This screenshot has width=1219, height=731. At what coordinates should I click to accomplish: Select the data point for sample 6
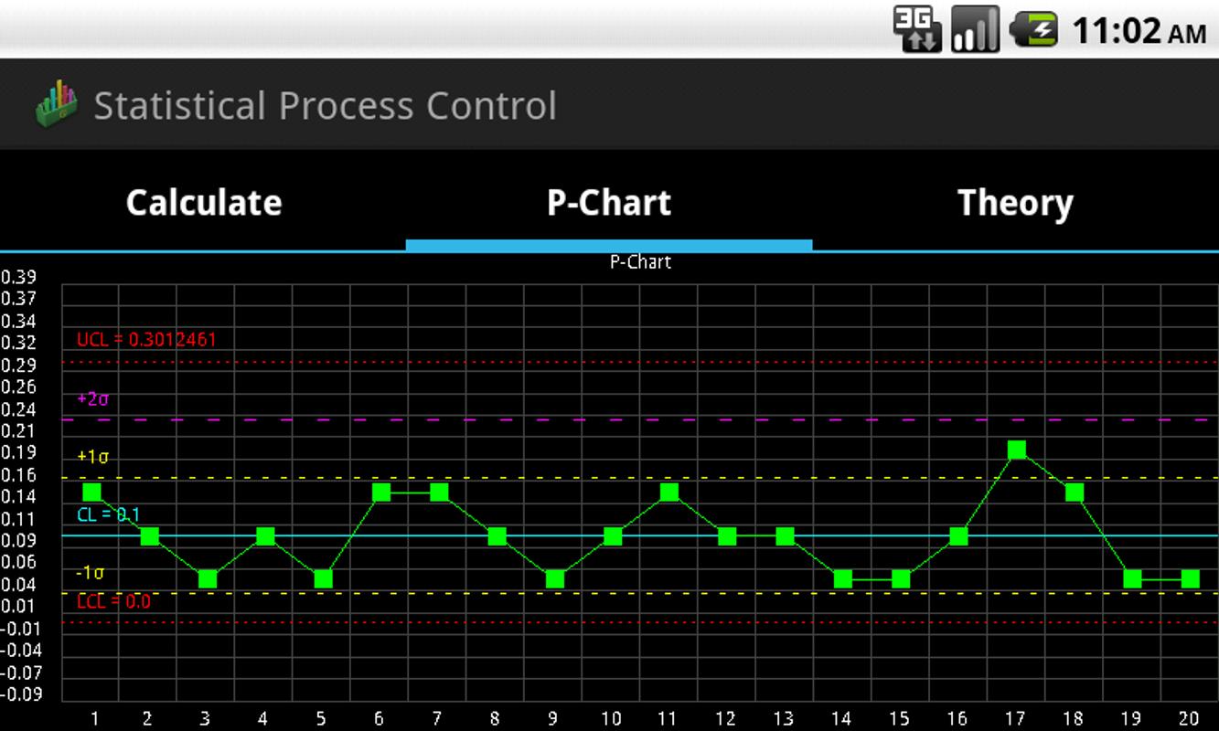(x=381, y=493)
